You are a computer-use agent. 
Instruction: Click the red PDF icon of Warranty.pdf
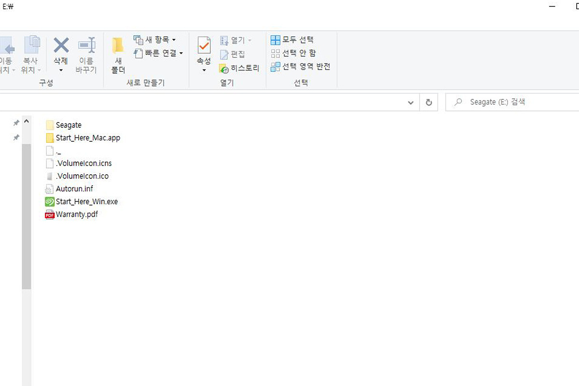coord(49,214)
